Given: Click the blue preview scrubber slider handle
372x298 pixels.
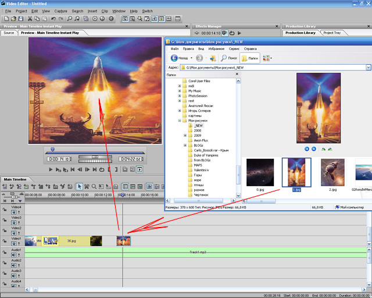Looking at the screenshot, I should 53,149.
